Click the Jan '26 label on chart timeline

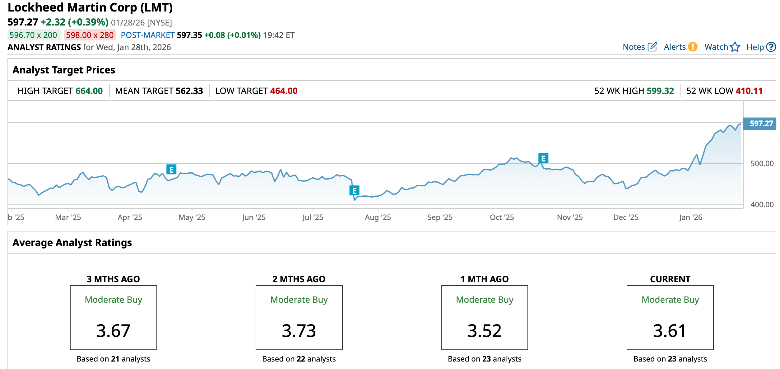(690, 217)
